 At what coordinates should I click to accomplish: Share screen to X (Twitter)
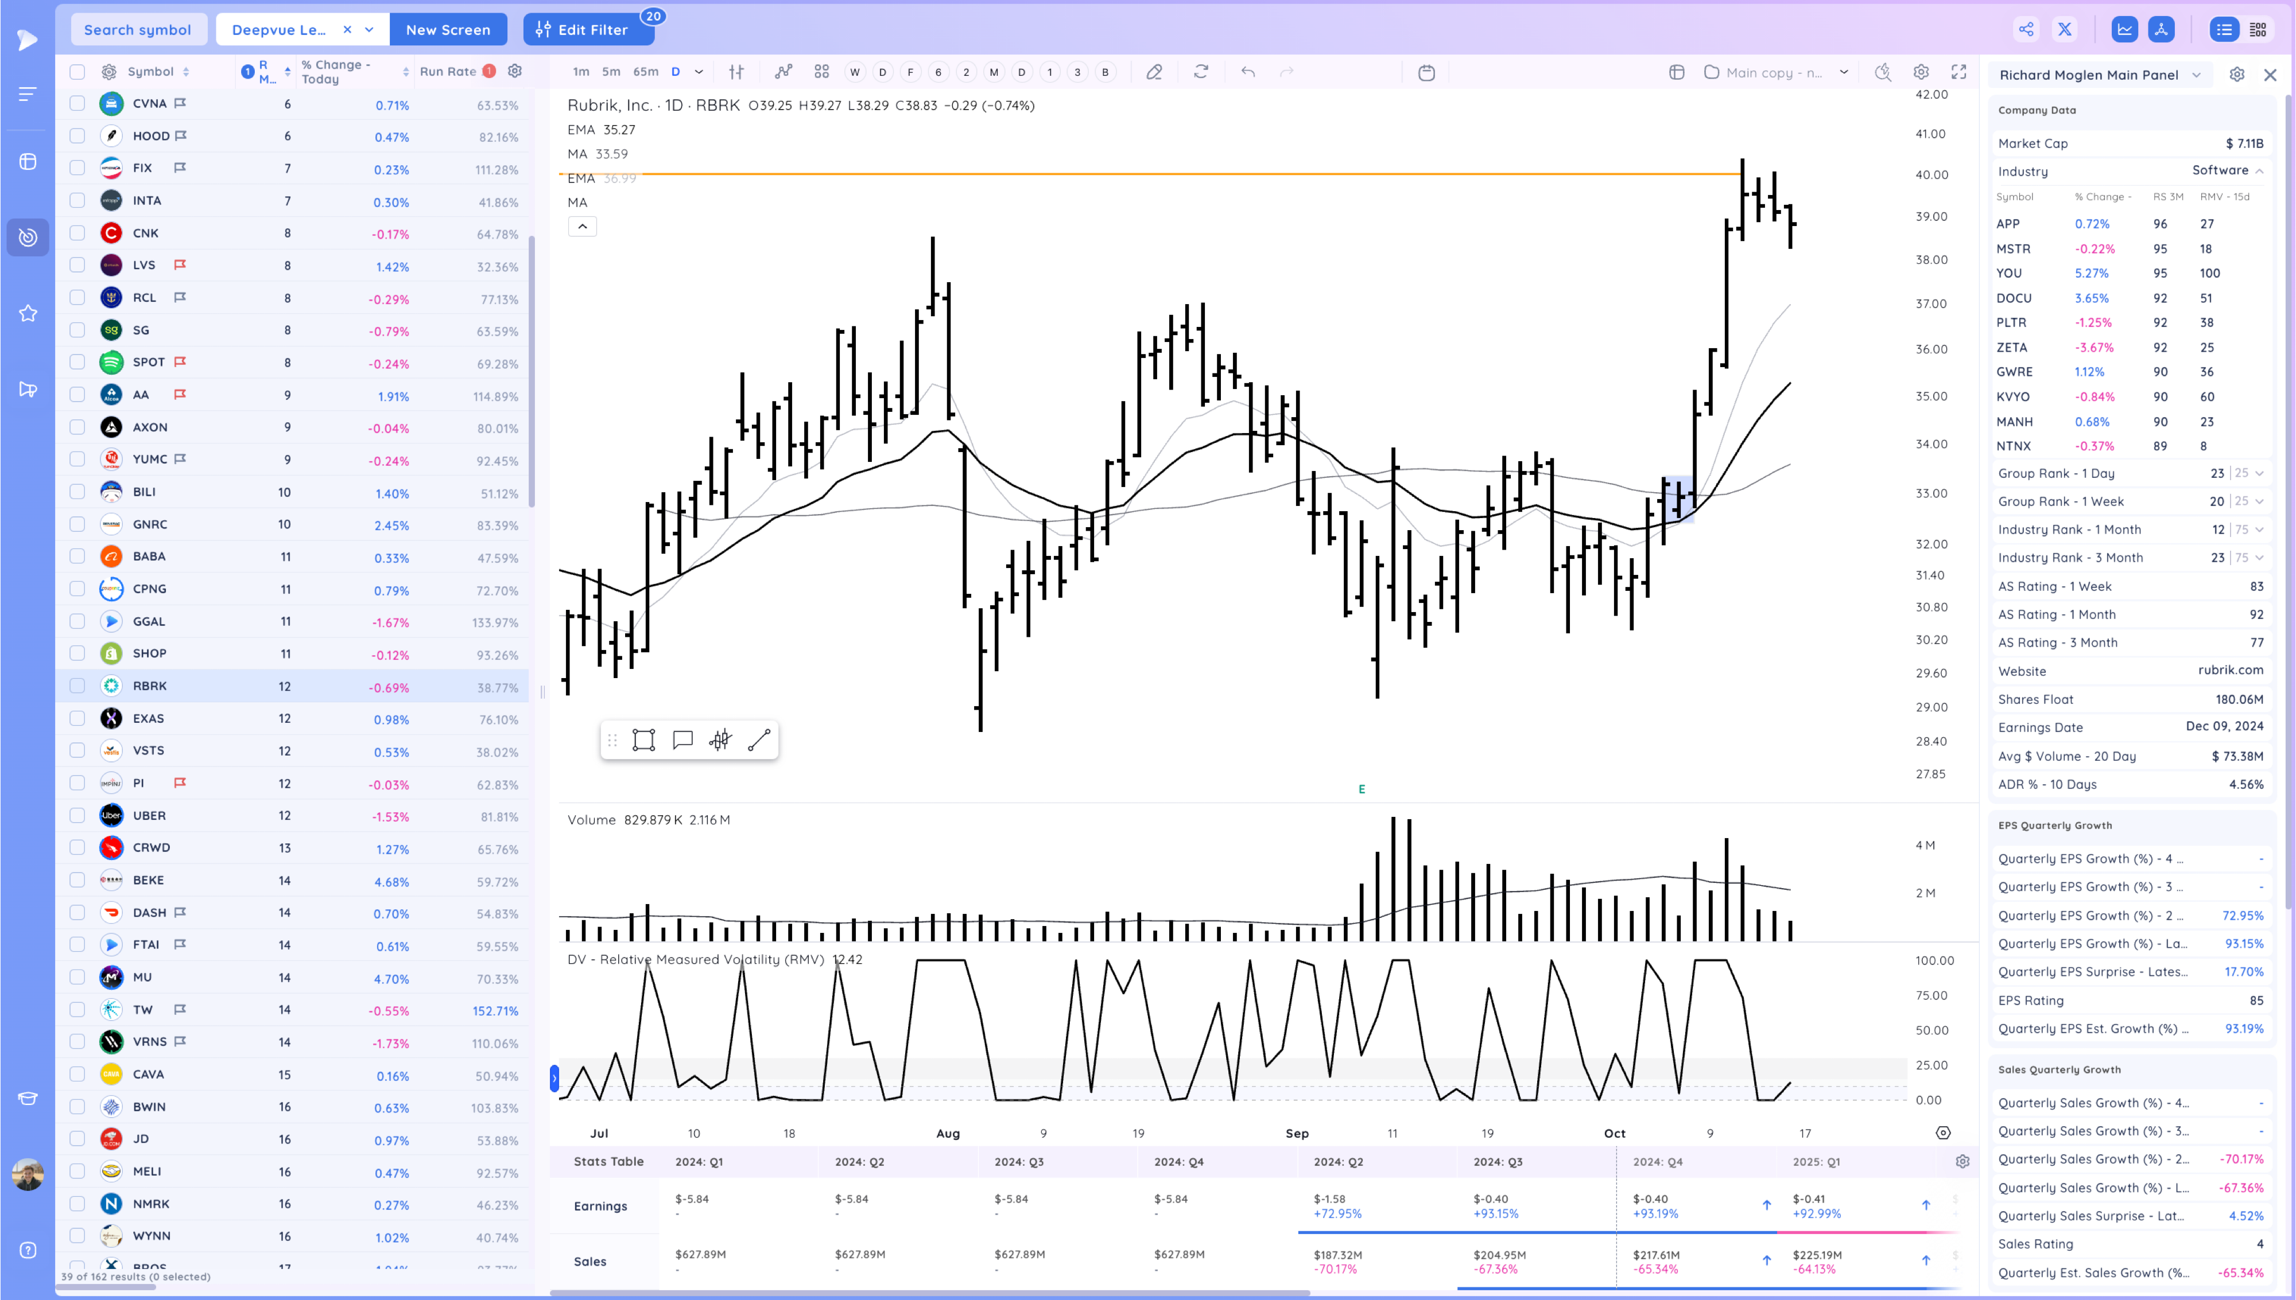[x=2065, y=29]
